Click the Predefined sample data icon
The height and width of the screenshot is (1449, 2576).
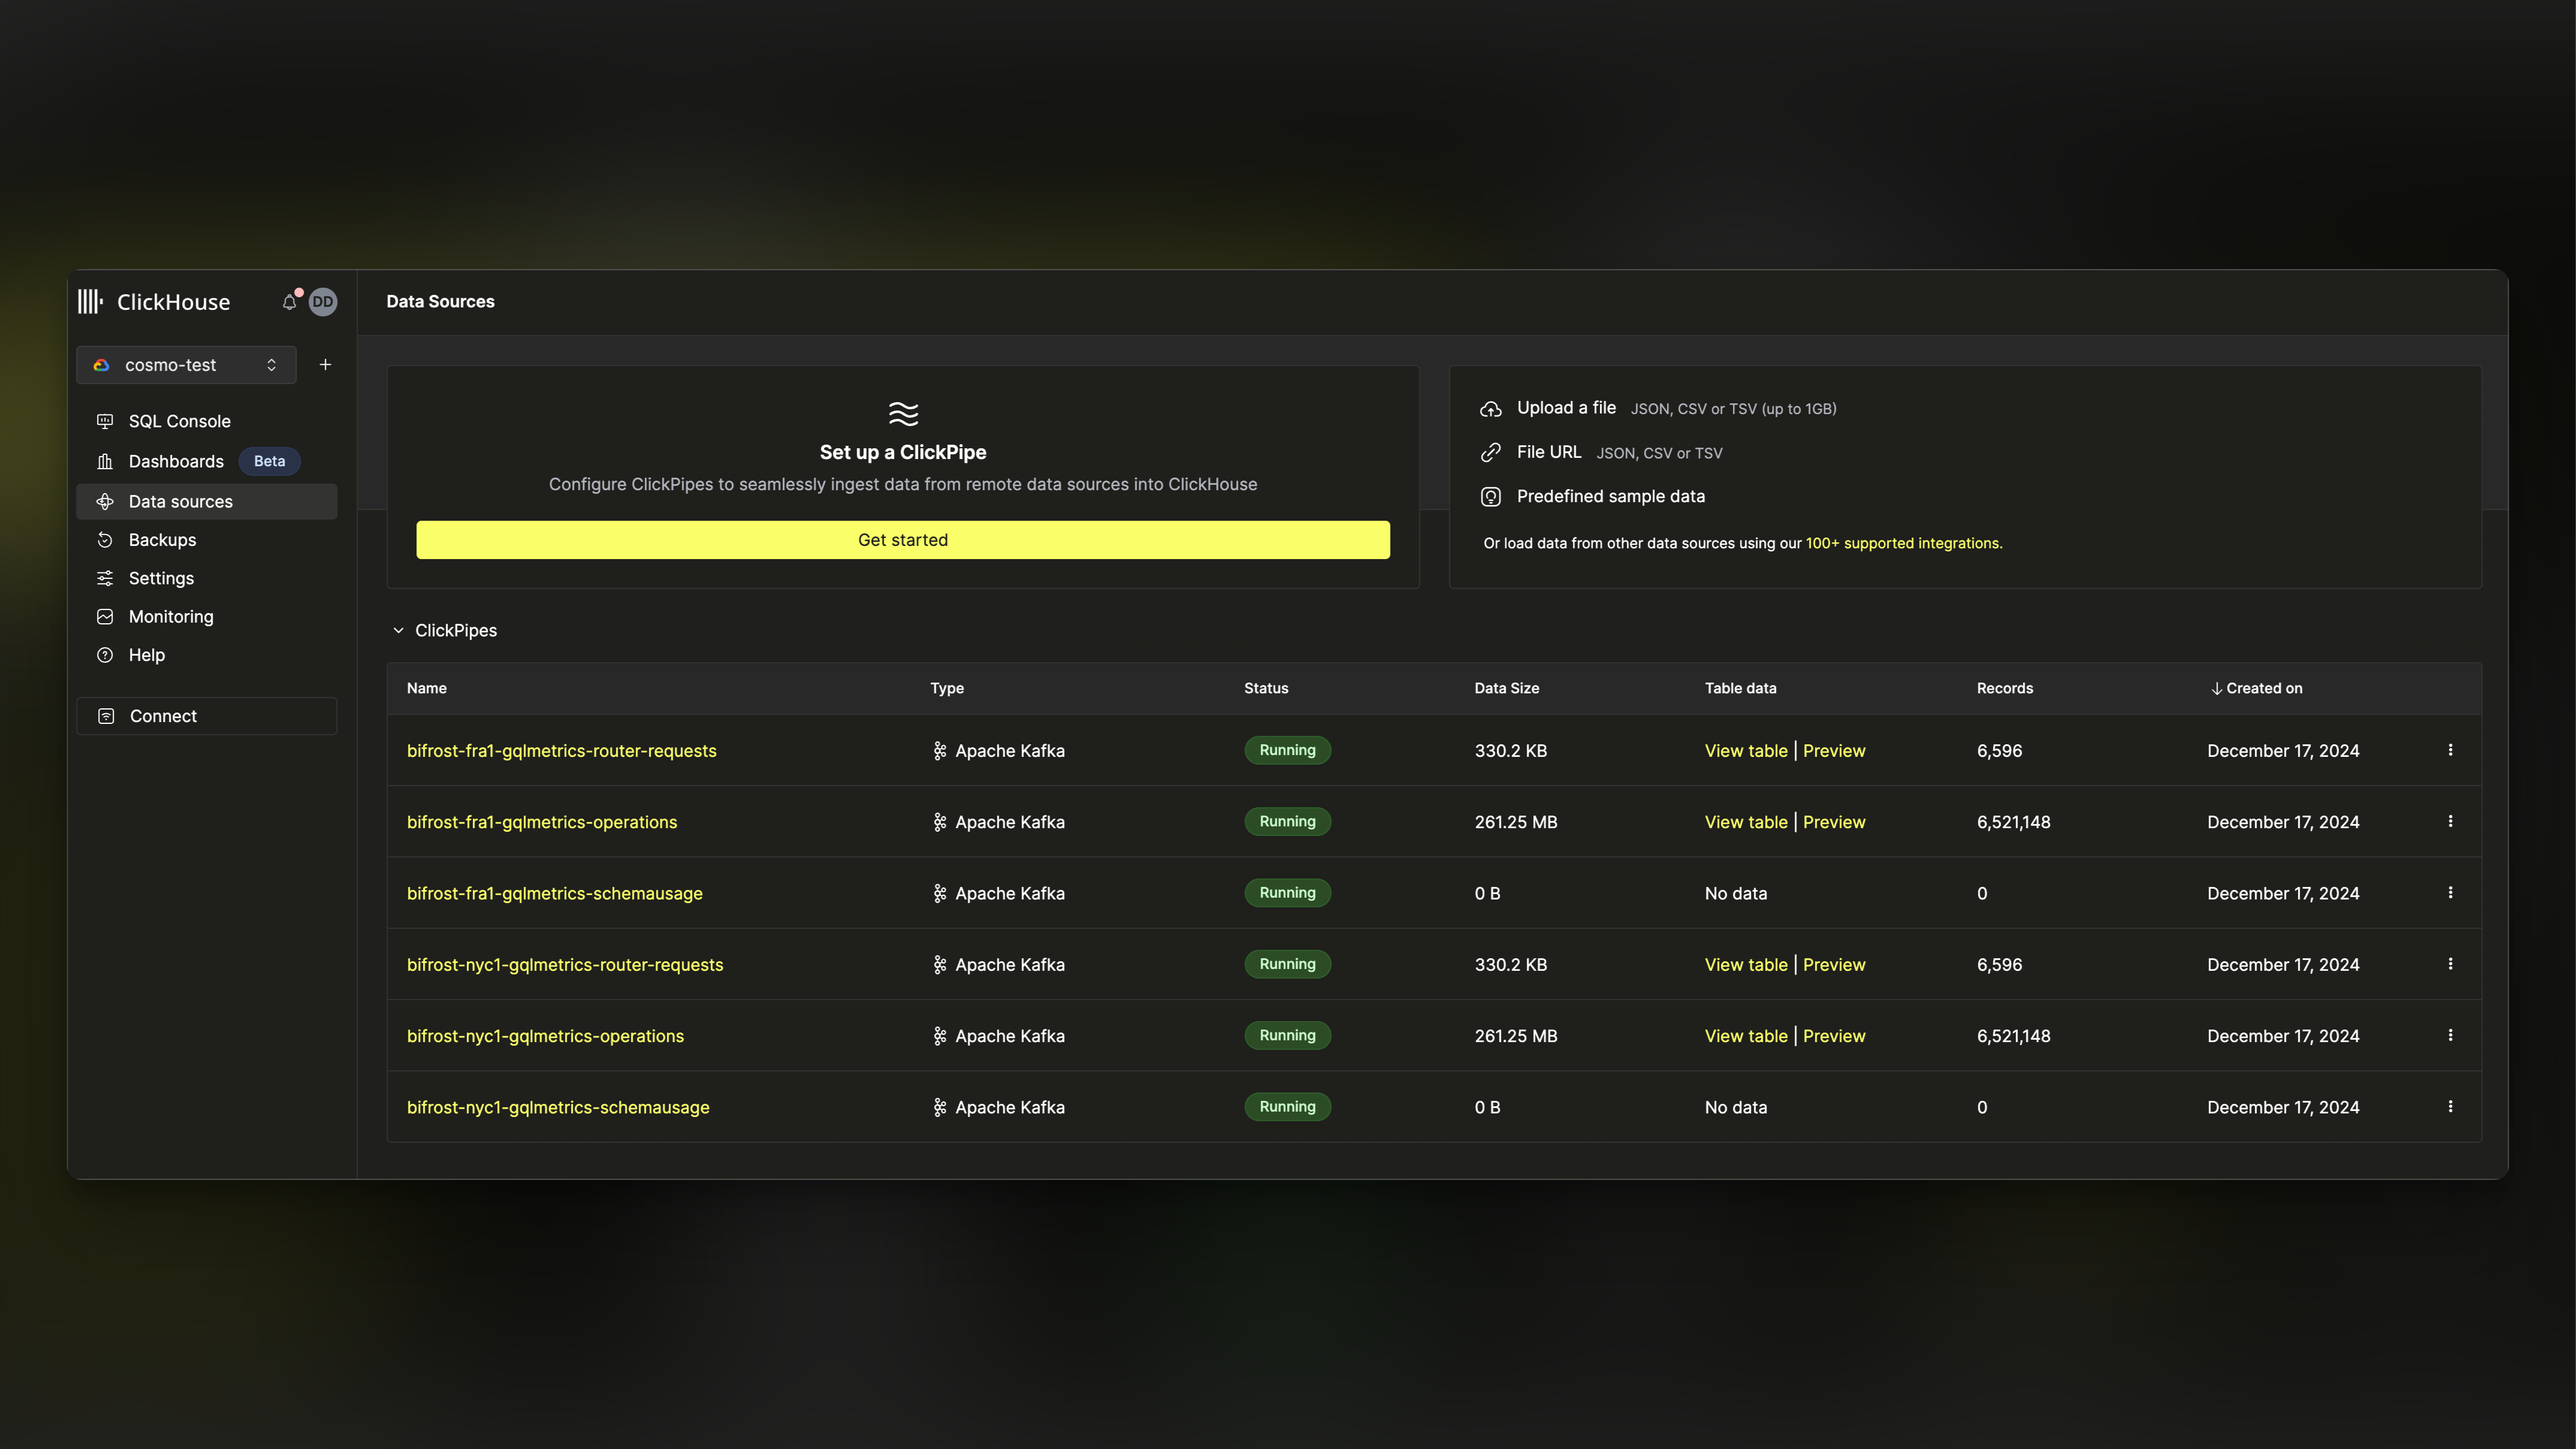click(x=1490, y=497)
